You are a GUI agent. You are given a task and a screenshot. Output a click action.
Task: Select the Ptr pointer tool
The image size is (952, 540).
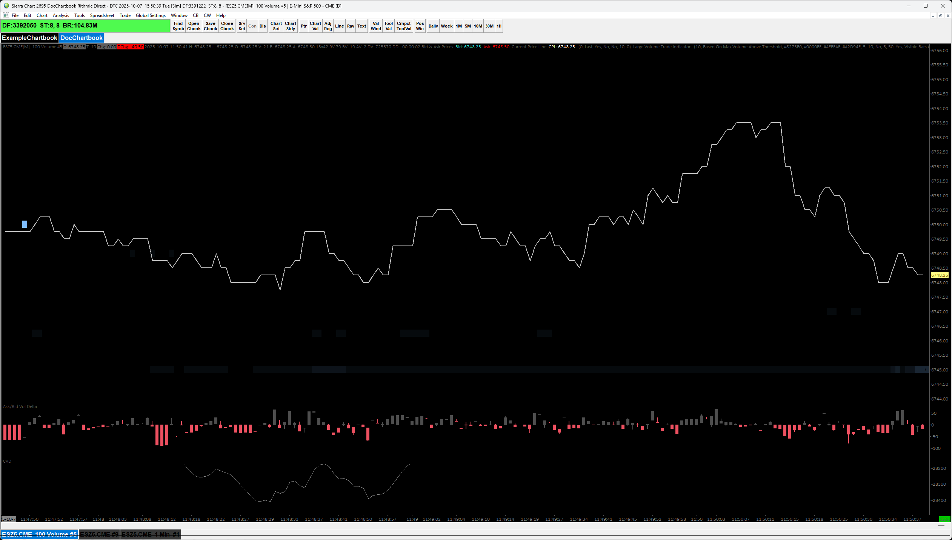click(303, 26)
